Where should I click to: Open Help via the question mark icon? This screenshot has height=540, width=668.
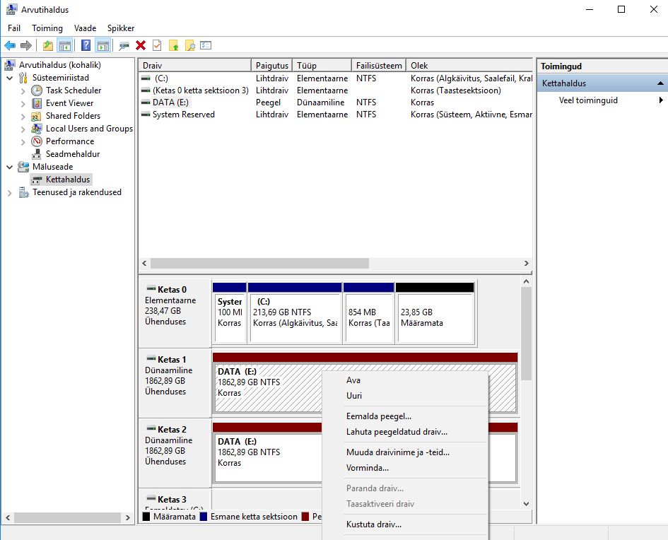pyautogui.click(x=86, y=45)
